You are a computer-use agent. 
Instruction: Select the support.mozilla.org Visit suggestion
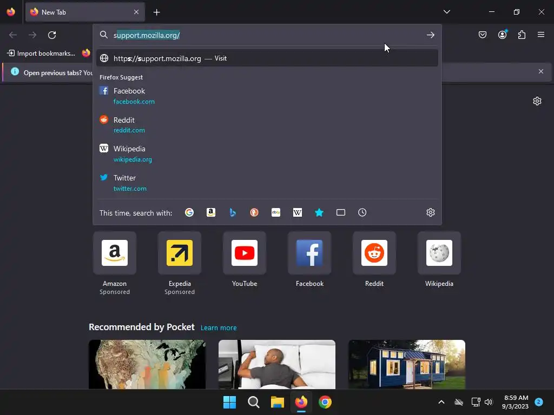pos(267,58)
